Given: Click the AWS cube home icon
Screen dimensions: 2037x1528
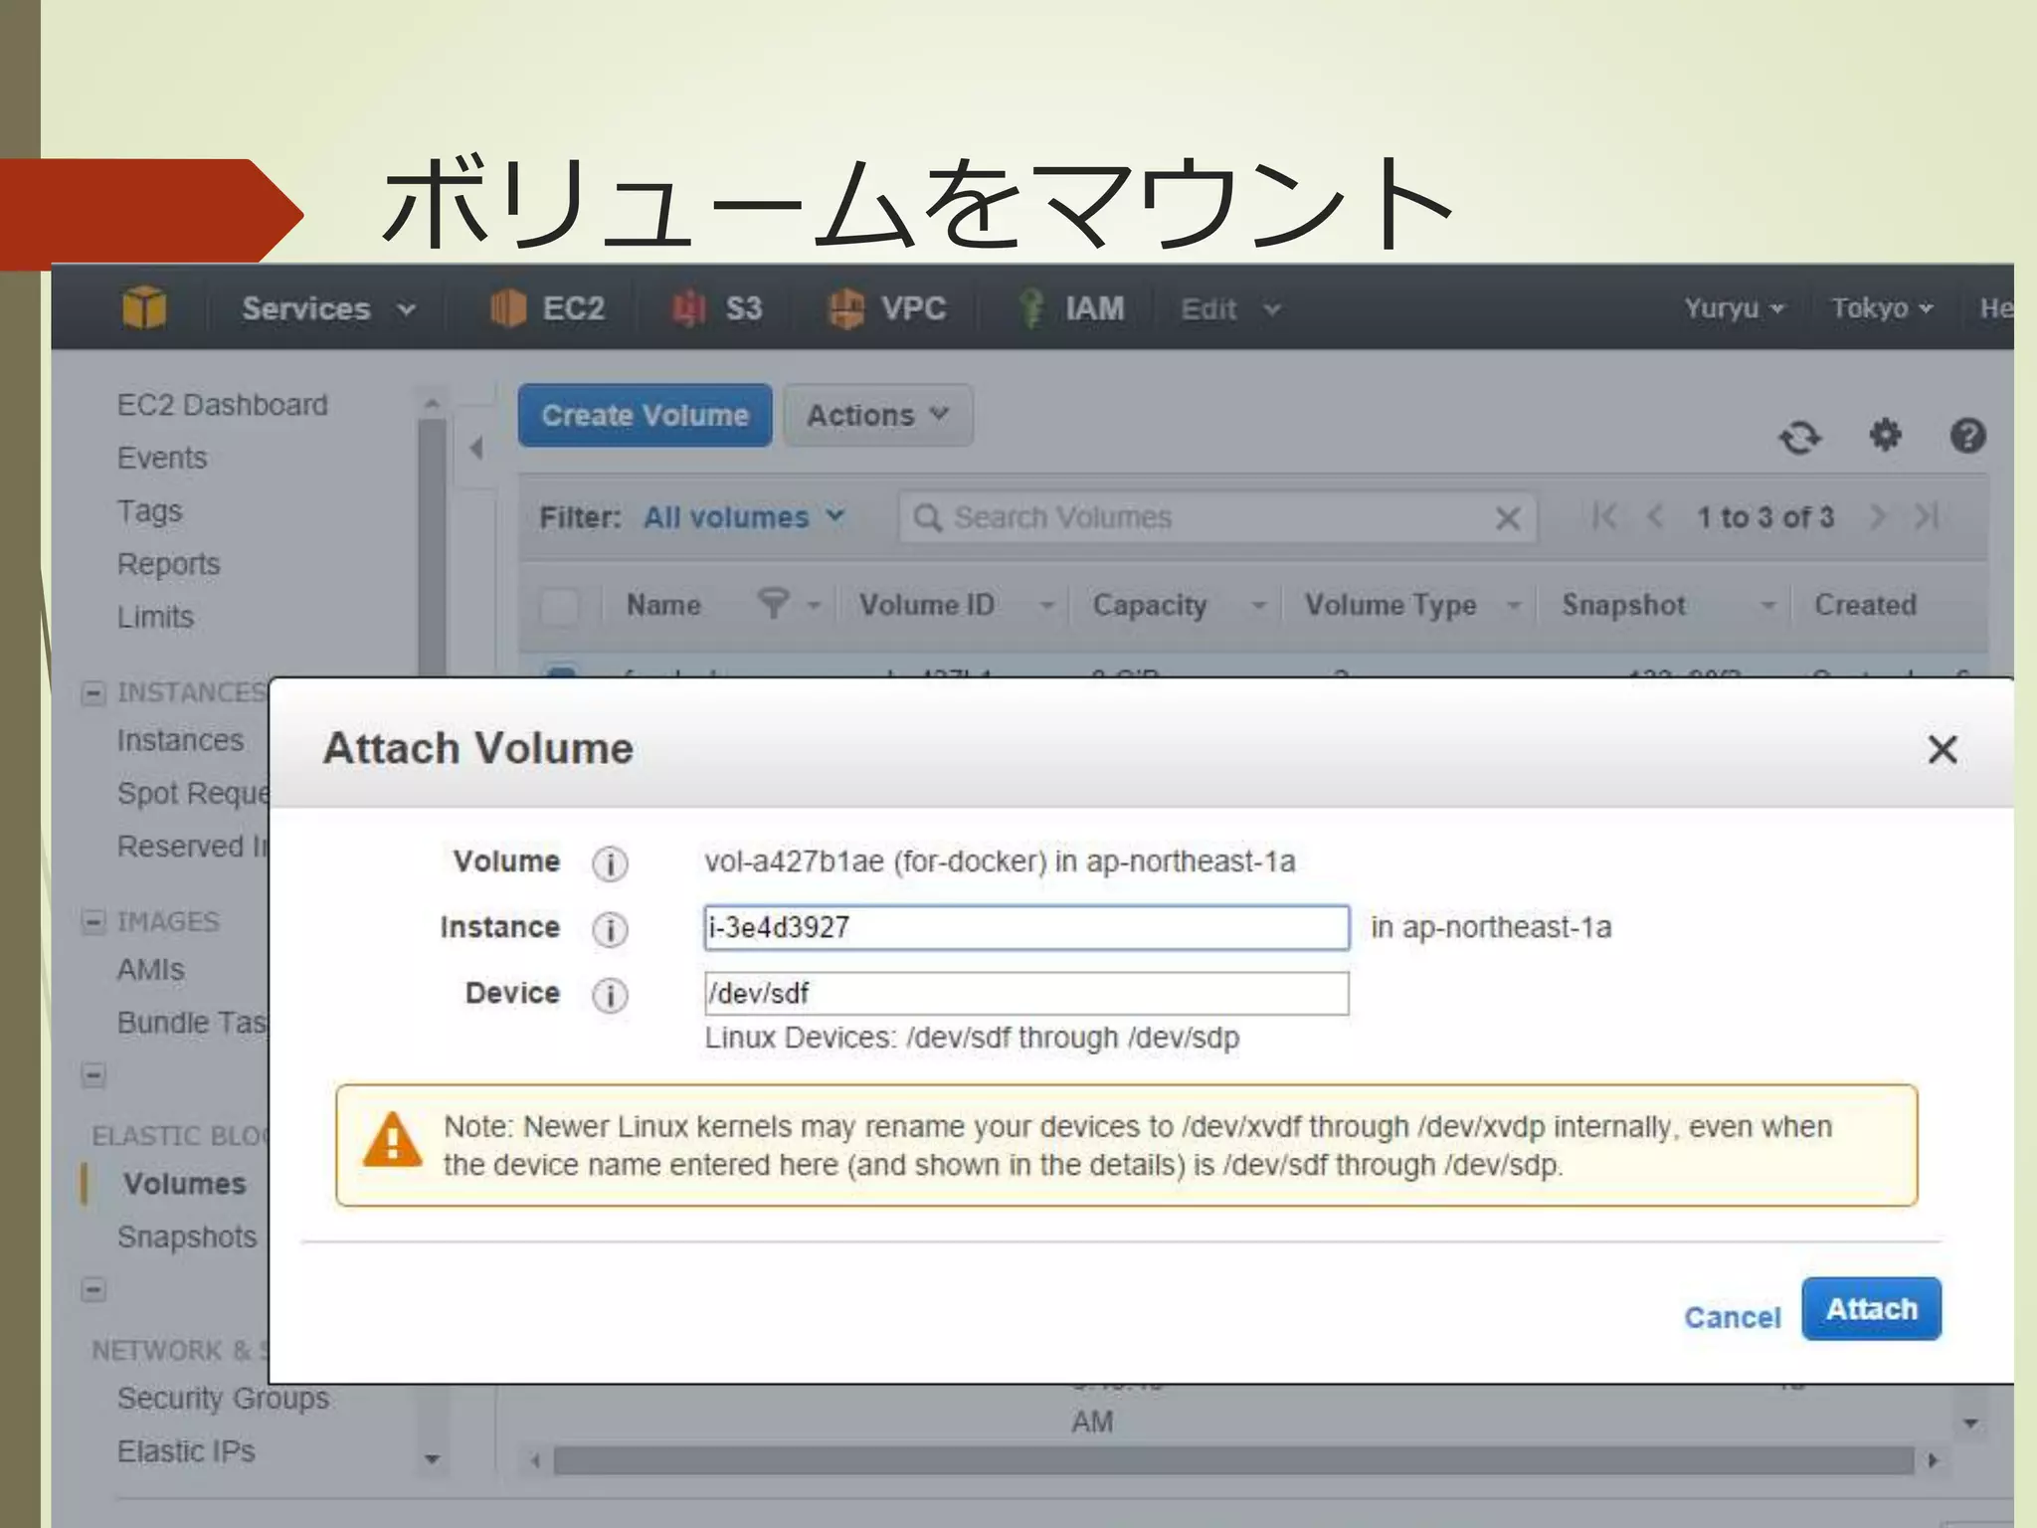Looking at the screenshot, I should point(144,307).
